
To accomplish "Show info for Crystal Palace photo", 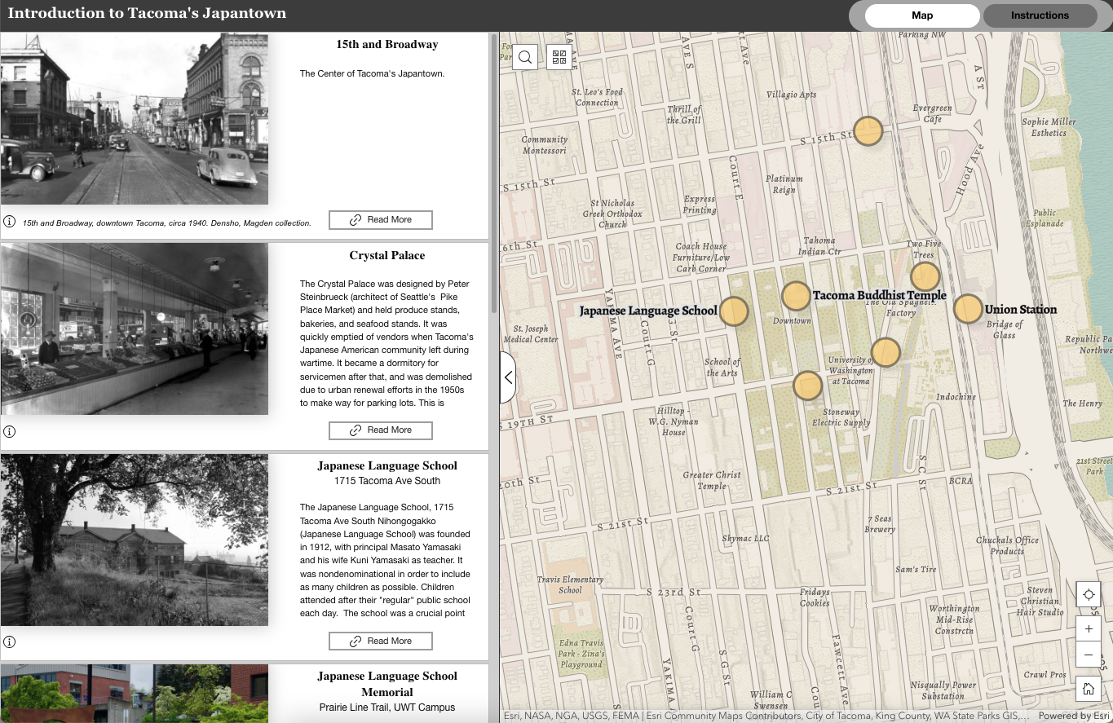I will (10, 432).
